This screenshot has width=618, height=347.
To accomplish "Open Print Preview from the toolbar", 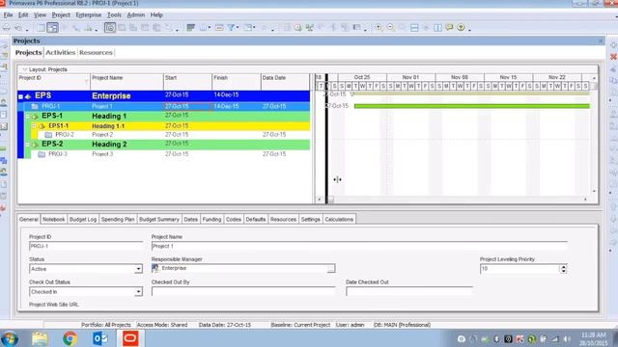I will [x=18, y=28].
